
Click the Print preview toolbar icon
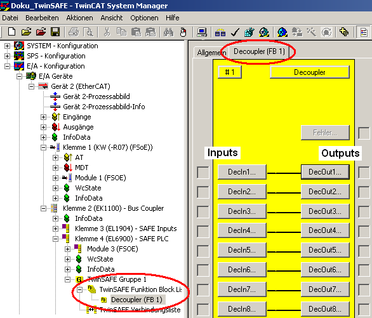tap(88, 32)
